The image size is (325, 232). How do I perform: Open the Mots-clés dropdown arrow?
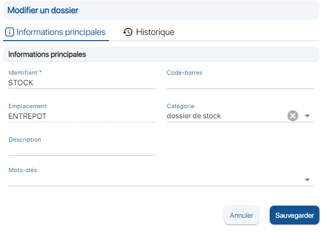307,180
